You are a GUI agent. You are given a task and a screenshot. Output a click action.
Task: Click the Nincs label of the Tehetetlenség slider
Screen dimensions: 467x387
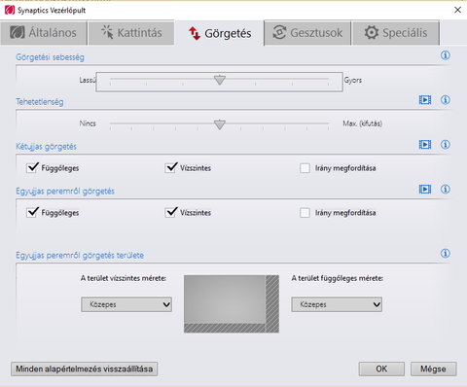coord(88,123)
